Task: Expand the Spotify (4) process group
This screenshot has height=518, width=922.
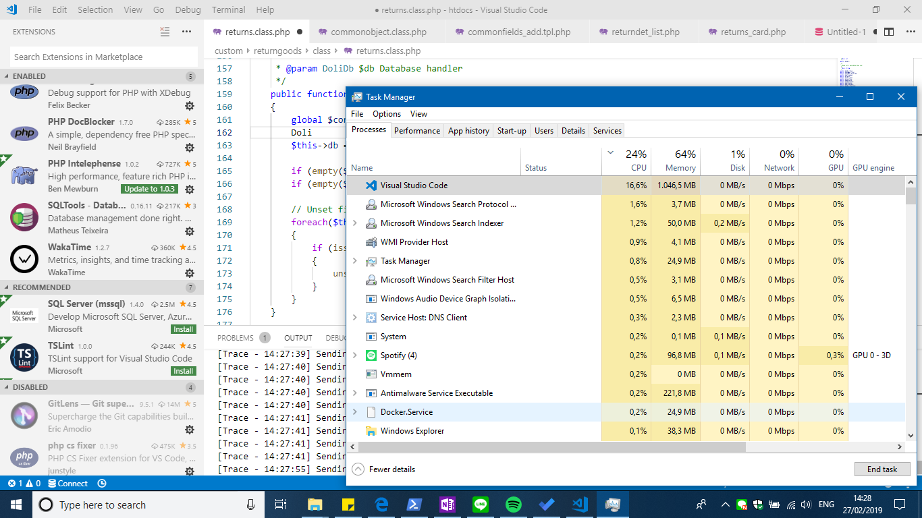Action: click(x=355, y=355)
